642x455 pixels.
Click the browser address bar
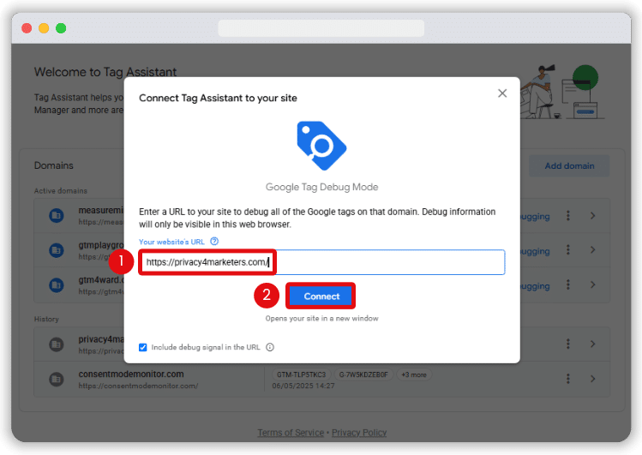[321, 27]
